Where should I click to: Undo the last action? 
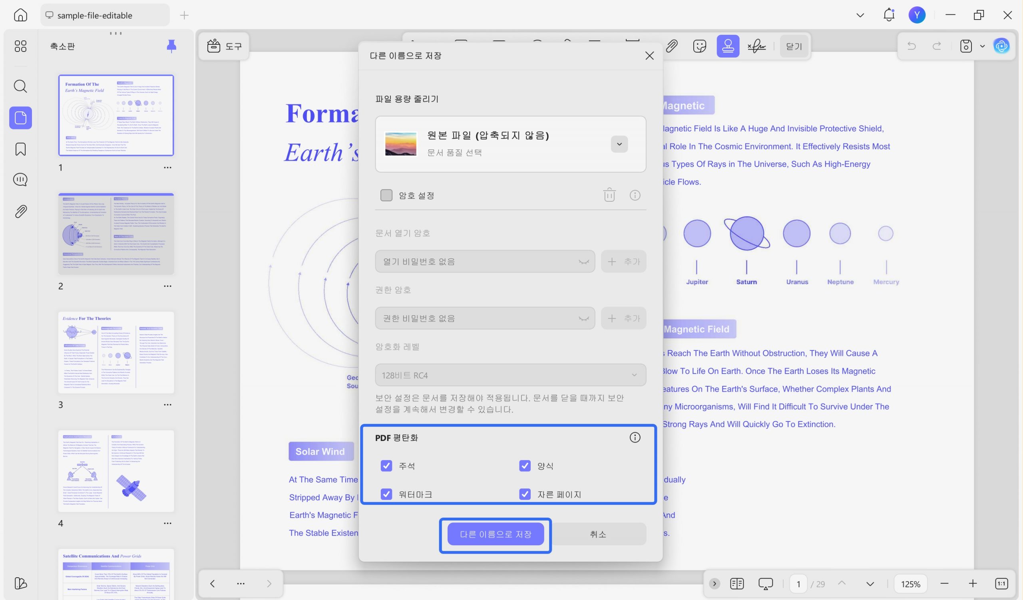click(912, 46)
